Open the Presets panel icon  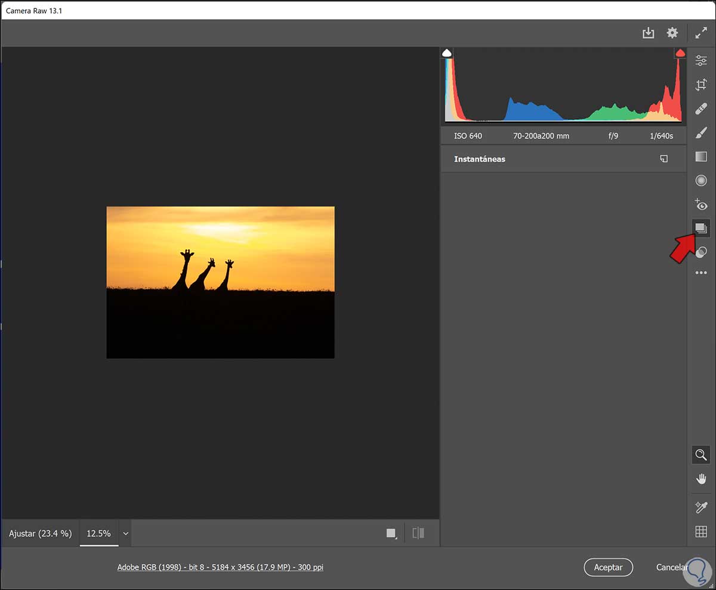tap(701, 252)
